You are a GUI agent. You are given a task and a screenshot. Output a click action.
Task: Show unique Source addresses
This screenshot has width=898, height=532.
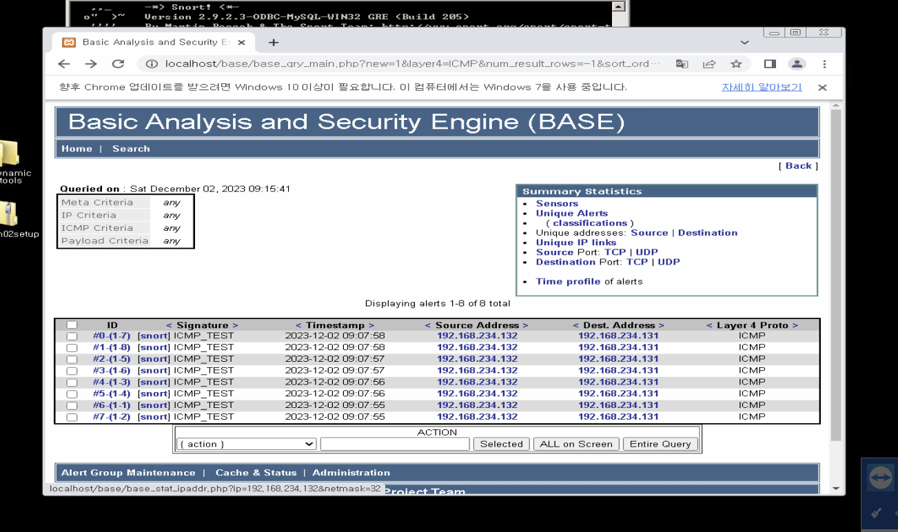649,233
